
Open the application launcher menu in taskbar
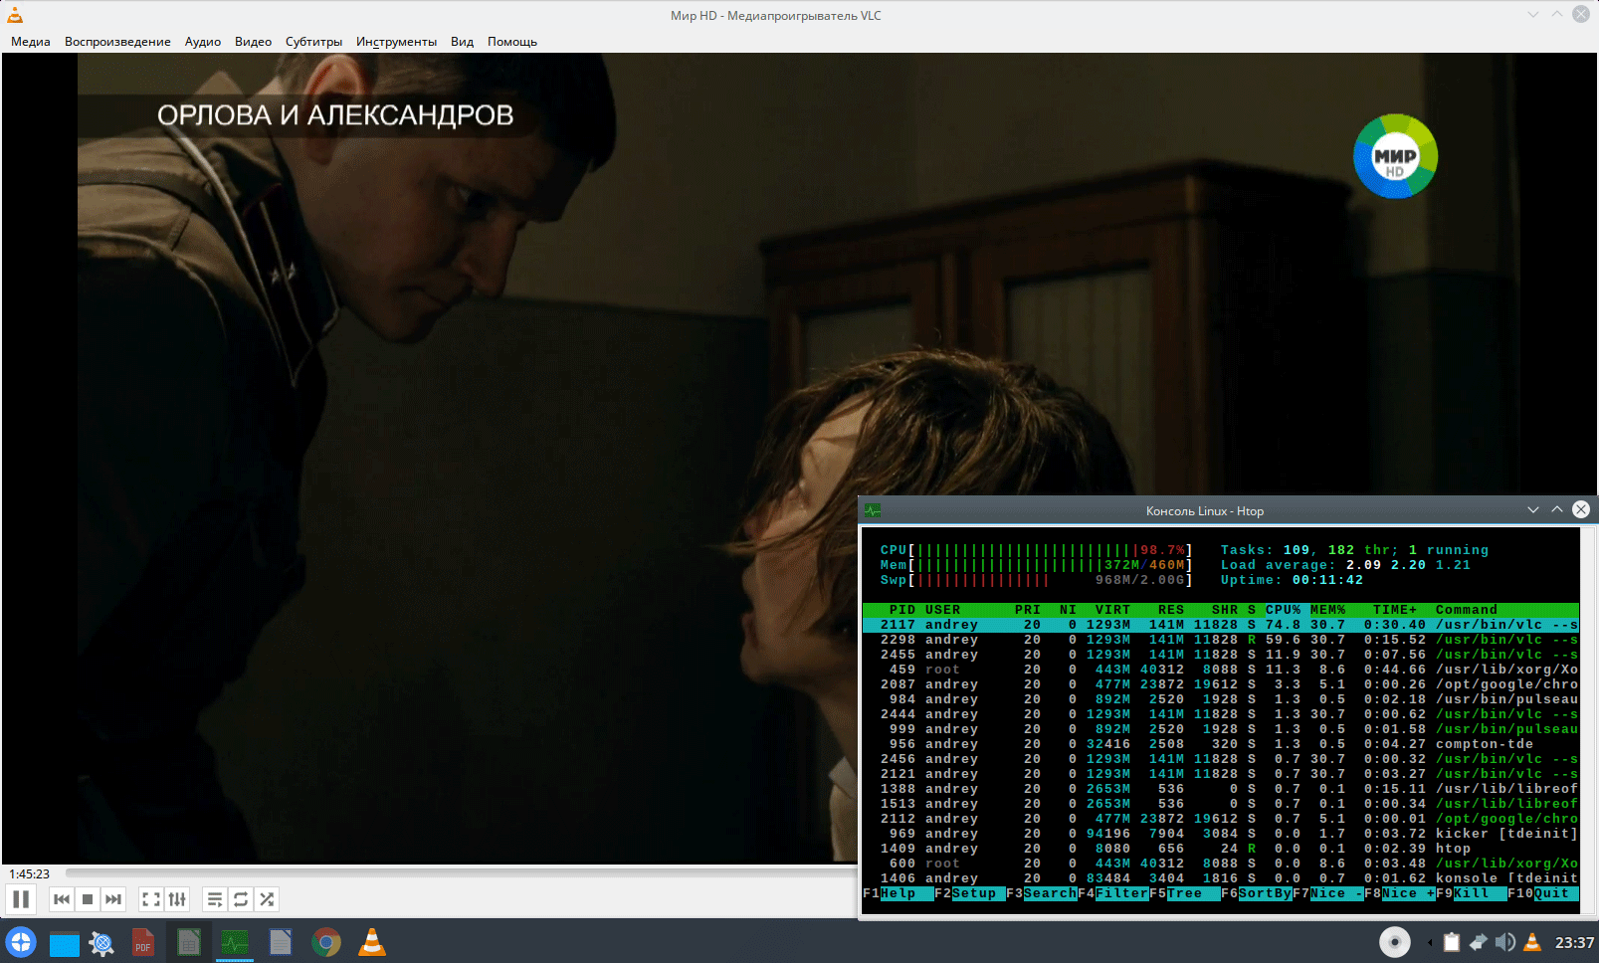[x=21, y=942]
